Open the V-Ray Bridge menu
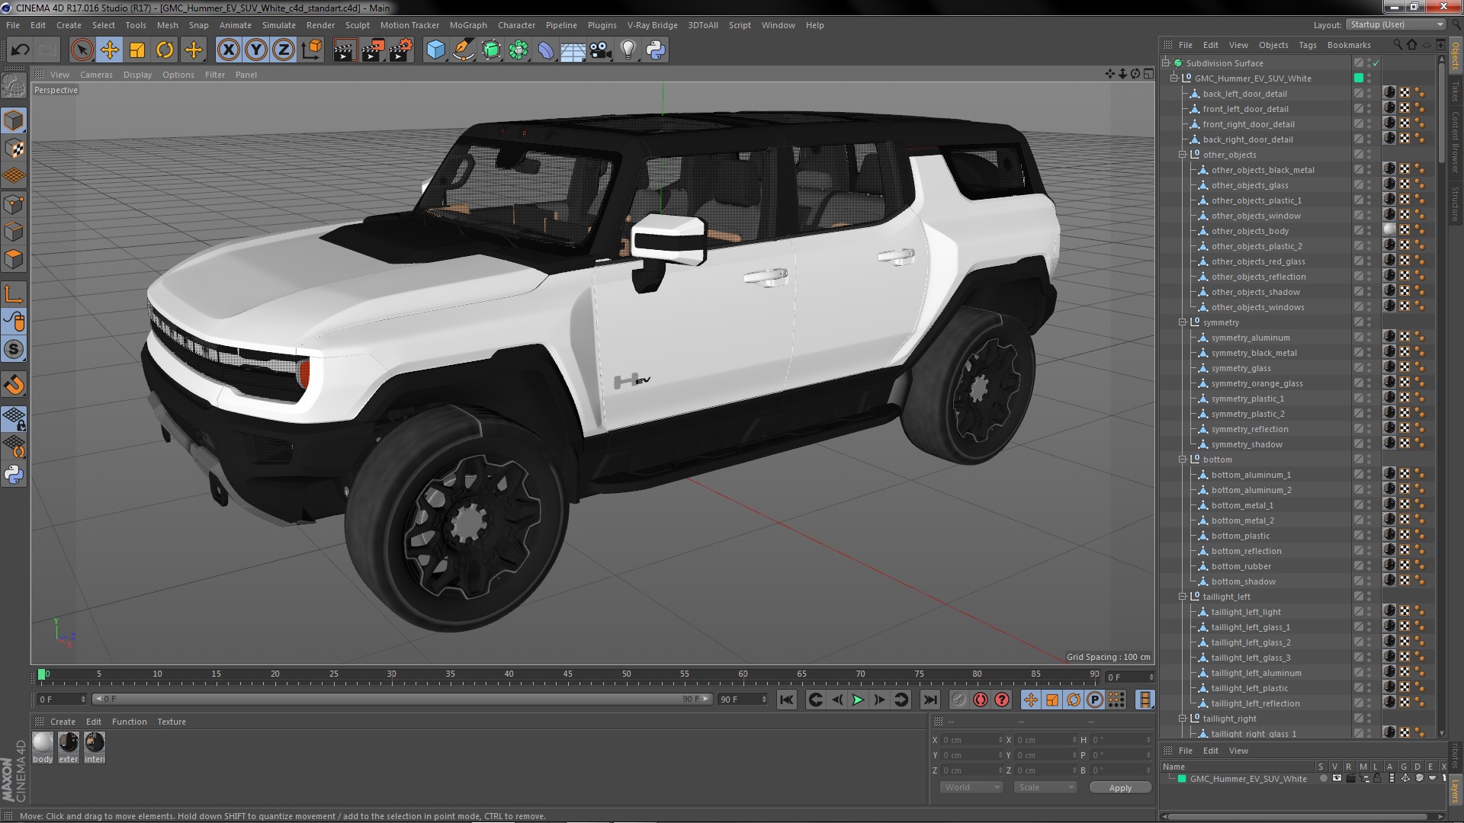This screenshot has width=1464, height=823. (652, 25)
